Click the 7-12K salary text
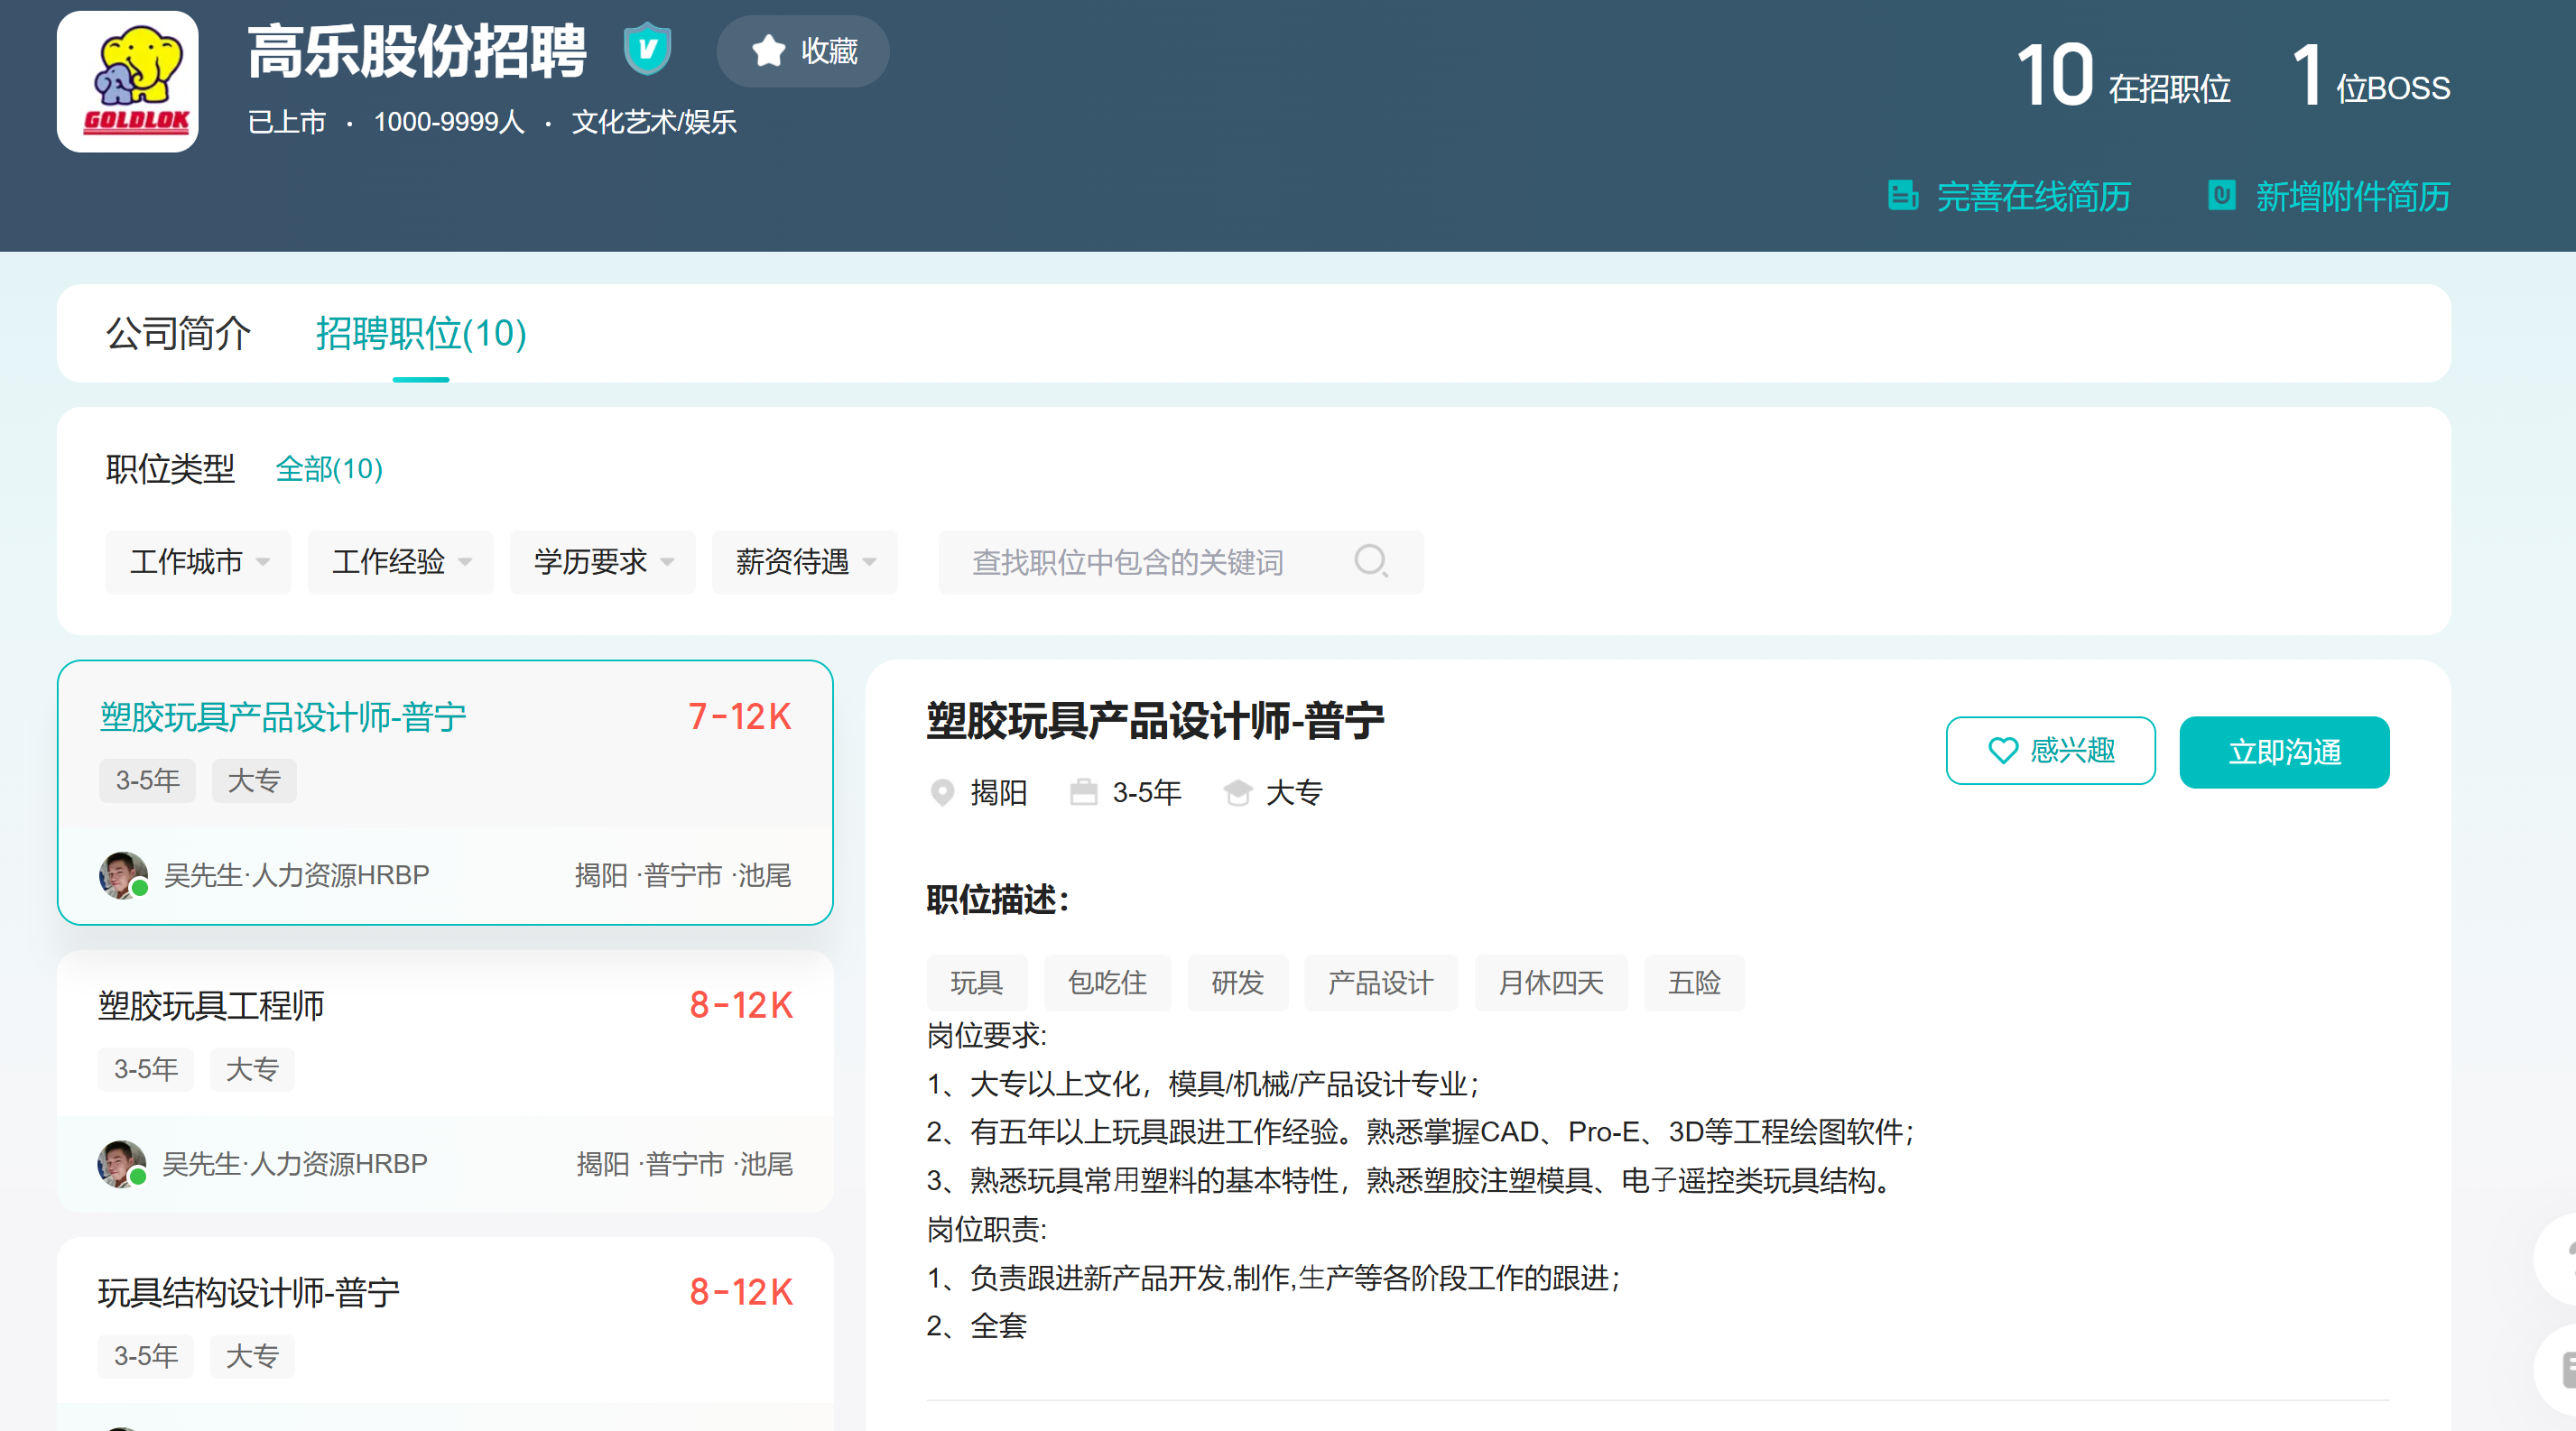Viewport: 2576px width, 1431px height. pos(740,717)
